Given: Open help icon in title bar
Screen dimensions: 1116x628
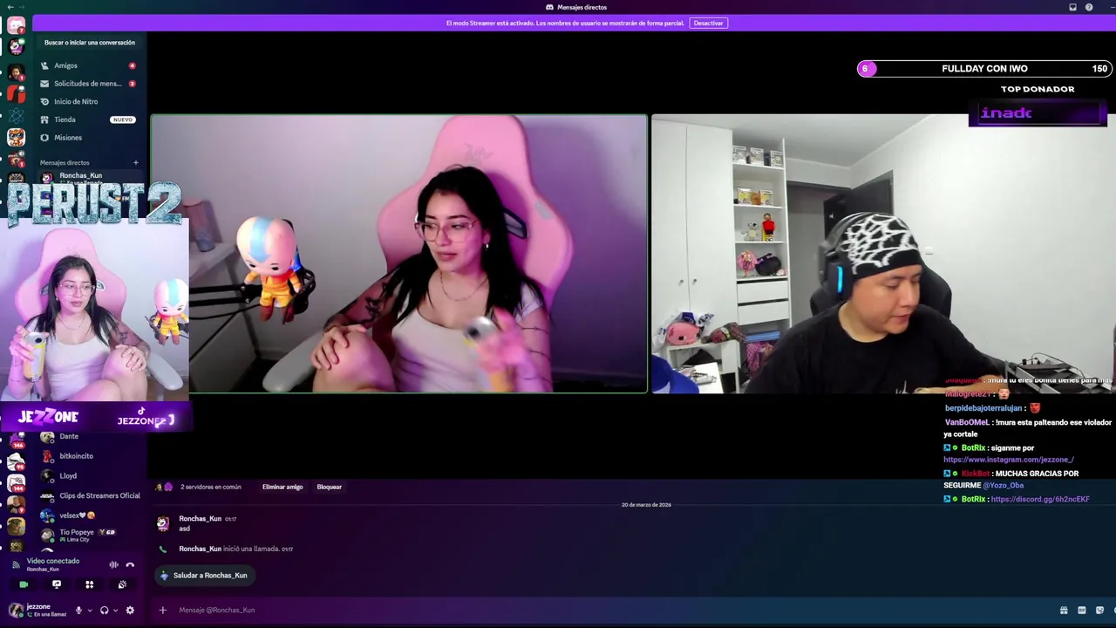Looking at the screenshot, I should coord(1089,7).
